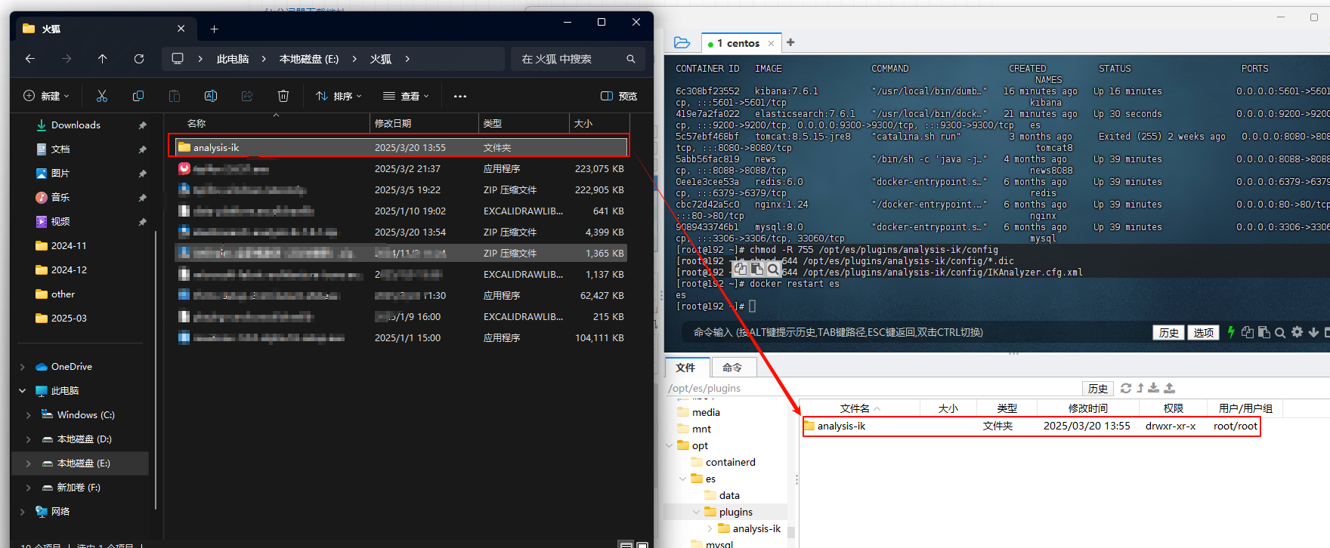Go to parent directory in the remote file panel
Screen dimensions: 1330x548
point(1140,388)
